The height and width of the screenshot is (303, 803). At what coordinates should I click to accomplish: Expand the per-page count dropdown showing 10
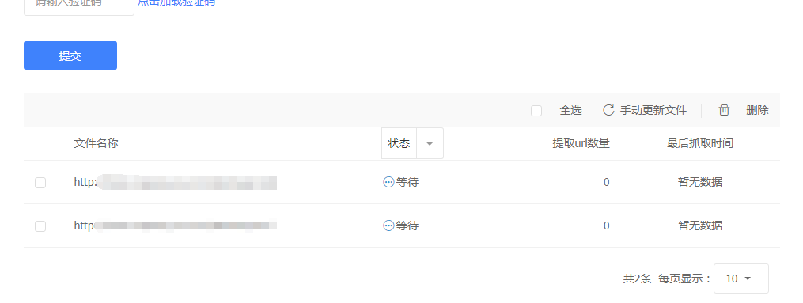click(x=741, y=278)
